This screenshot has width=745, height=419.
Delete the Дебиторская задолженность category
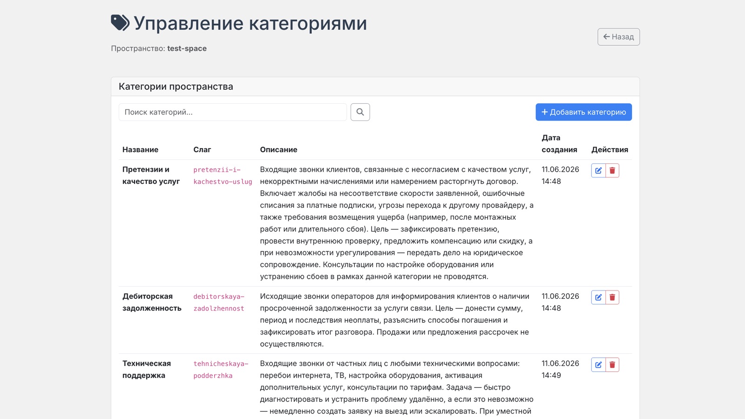point(612,297)
